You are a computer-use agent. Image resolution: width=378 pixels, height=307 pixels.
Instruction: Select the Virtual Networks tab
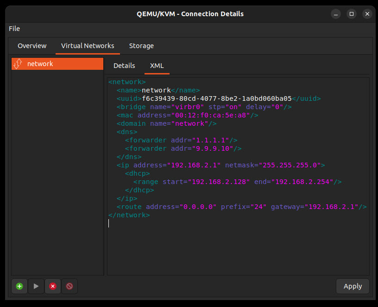coord(88,46)
